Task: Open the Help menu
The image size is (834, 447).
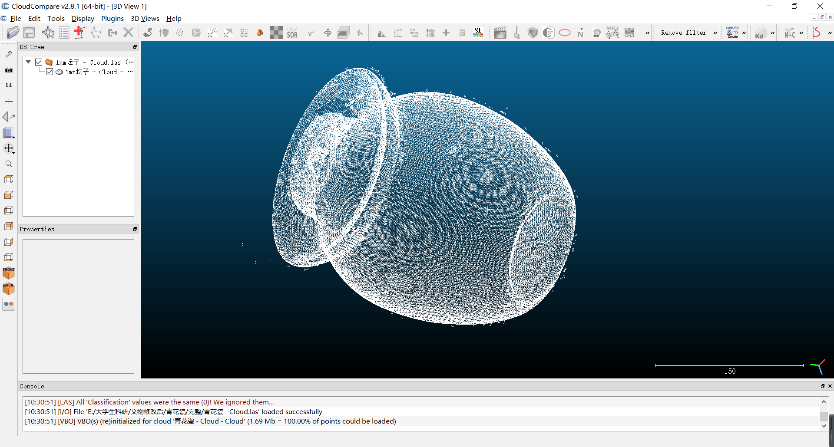Action: point(174,18)
